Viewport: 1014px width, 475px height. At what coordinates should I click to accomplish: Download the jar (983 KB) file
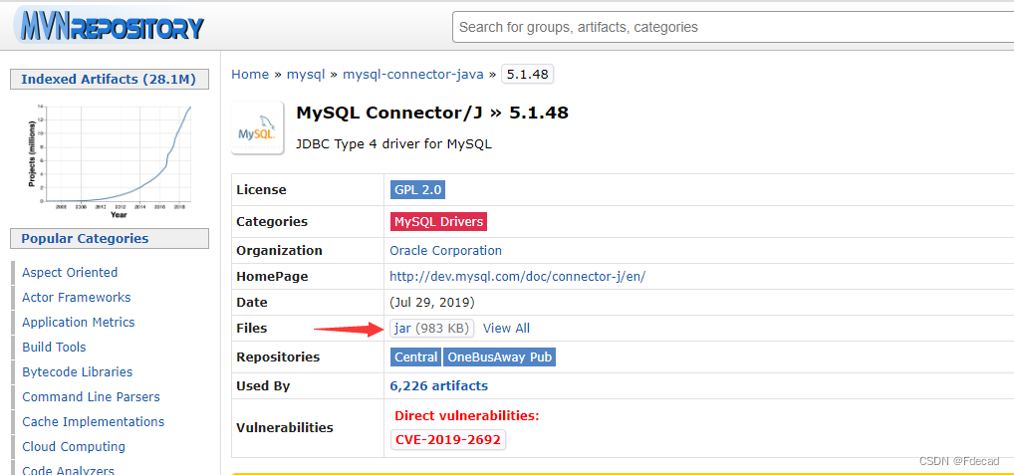click(x=431, y=329)
